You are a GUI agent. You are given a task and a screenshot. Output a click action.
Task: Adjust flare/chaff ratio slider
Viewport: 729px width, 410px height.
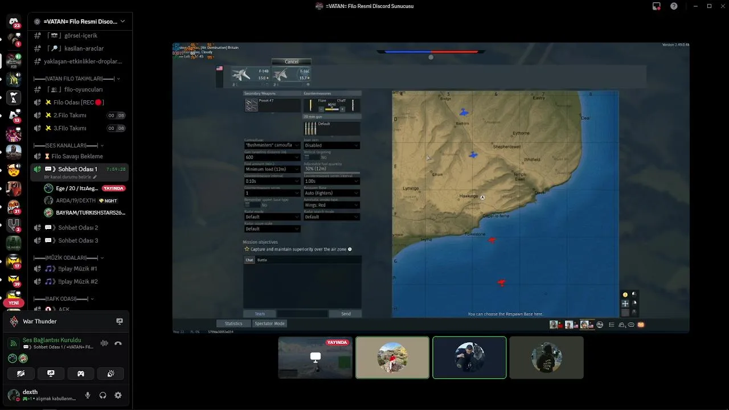coord(331,109)
